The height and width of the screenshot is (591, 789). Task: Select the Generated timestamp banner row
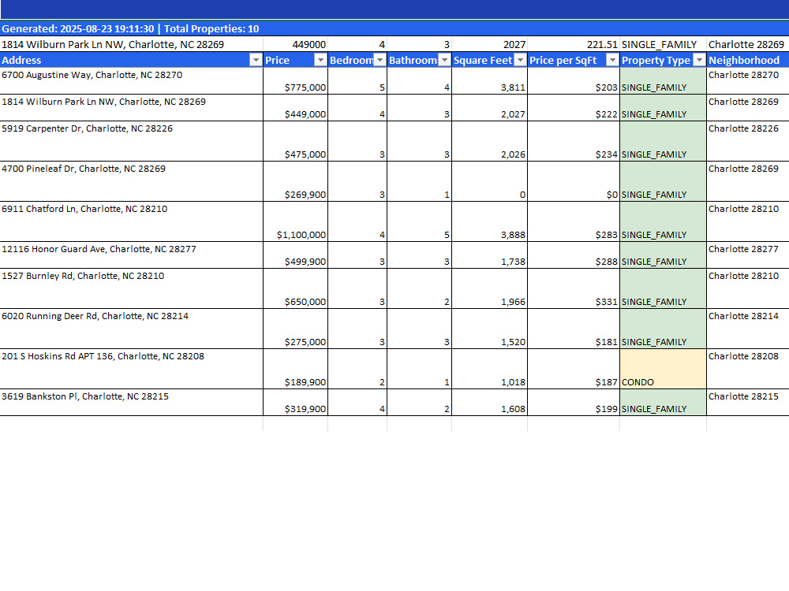point(394,28)
